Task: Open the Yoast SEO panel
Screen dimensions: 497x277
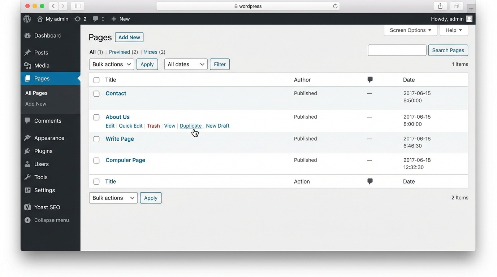Action: [28, 207]
